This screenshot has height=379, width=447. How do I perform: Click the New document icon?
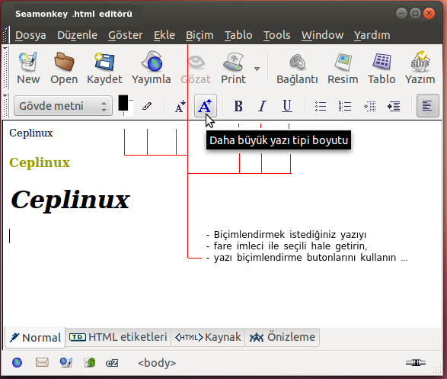[28, 68]
